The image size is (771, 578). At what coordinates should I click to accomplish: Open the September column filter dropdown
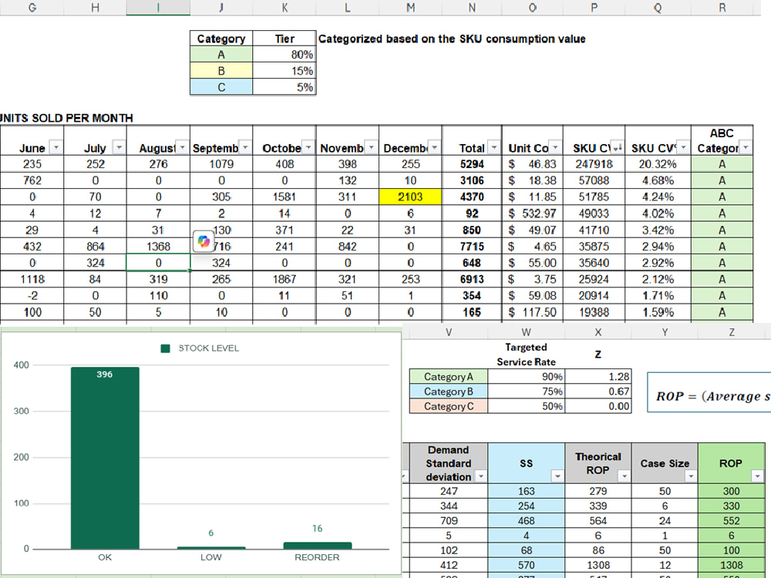click(x=245, y=147)
